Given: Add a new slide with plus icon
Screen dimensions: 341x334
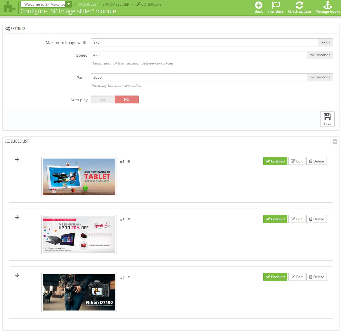Looking at the screenshot, I should 335,141.
